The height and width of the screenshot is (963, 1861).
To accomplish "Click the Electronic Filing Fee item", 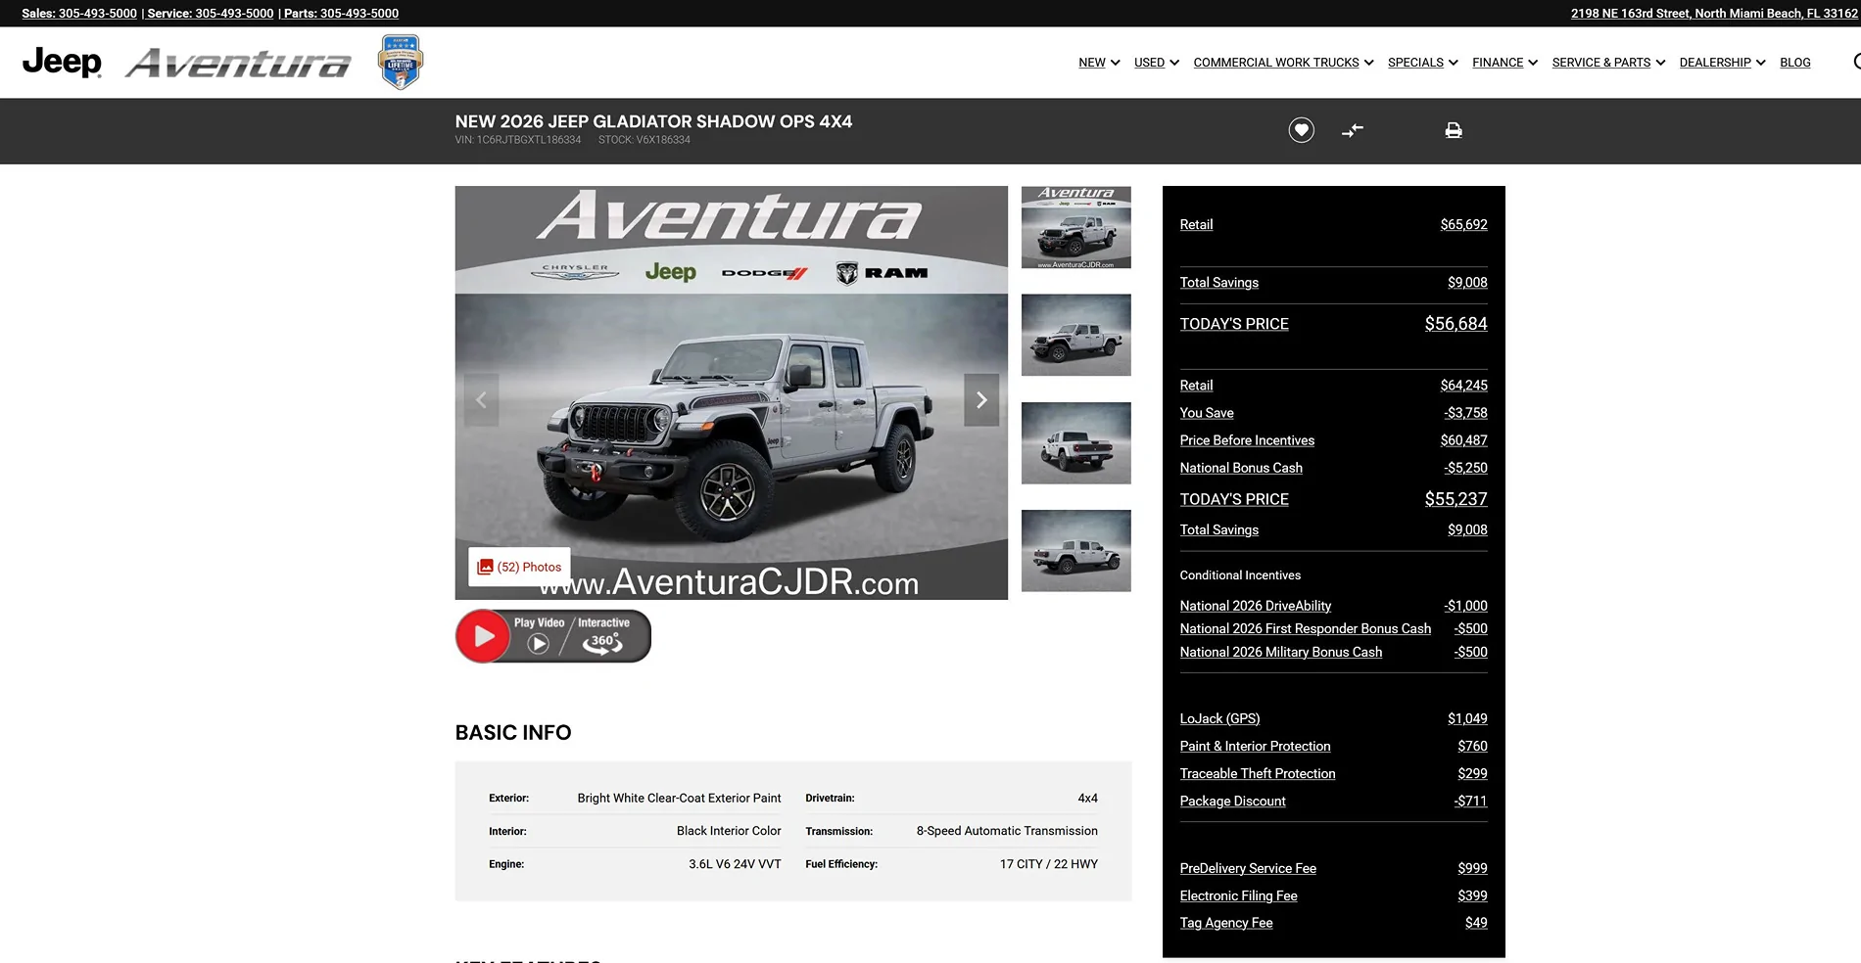I will coord(1333,895).
